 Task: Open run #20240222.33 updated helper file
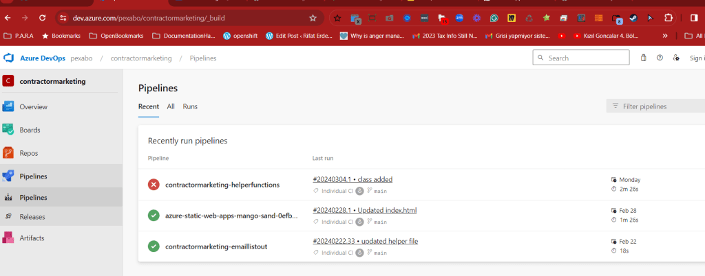[365, 242]
